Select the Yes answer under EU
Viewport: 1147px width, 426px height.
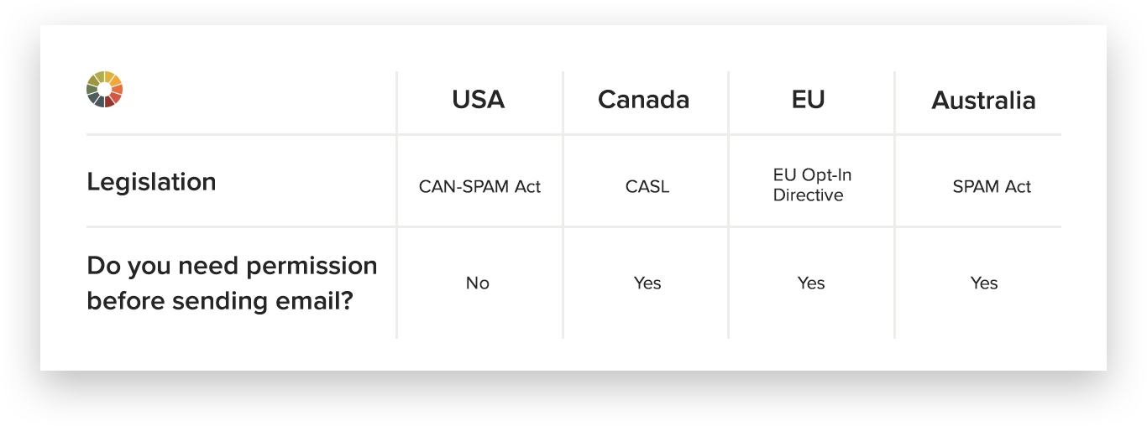[x=811, y=283]
